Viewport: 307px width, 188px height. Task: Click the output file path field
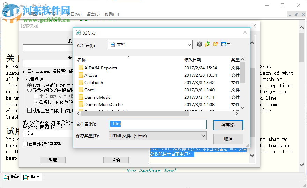click(48, 134)
